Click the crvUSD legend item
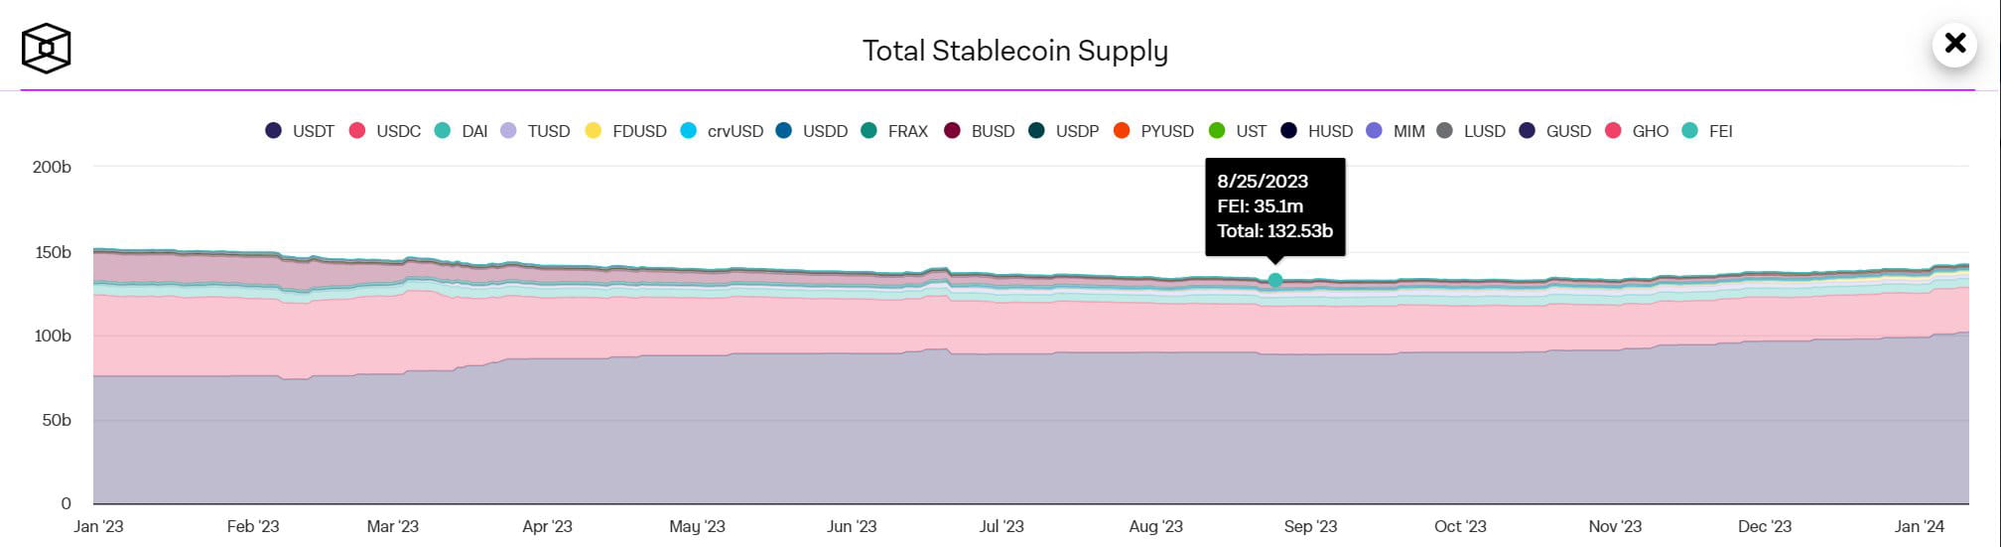This screenshot has width=2001, height=547. (x=723, y=131)
